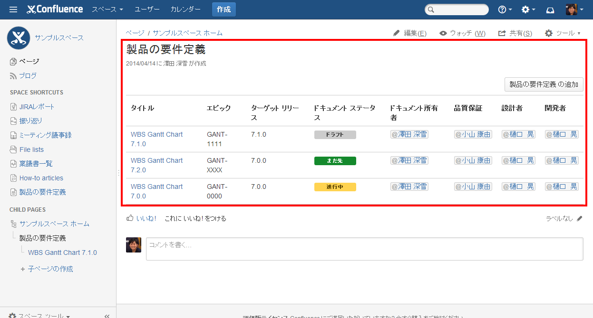Image resolution: width=593 pixels, height=318 pixels.
Task: Collapse the sidebar with double chevron
Action: tap(107, 316)
